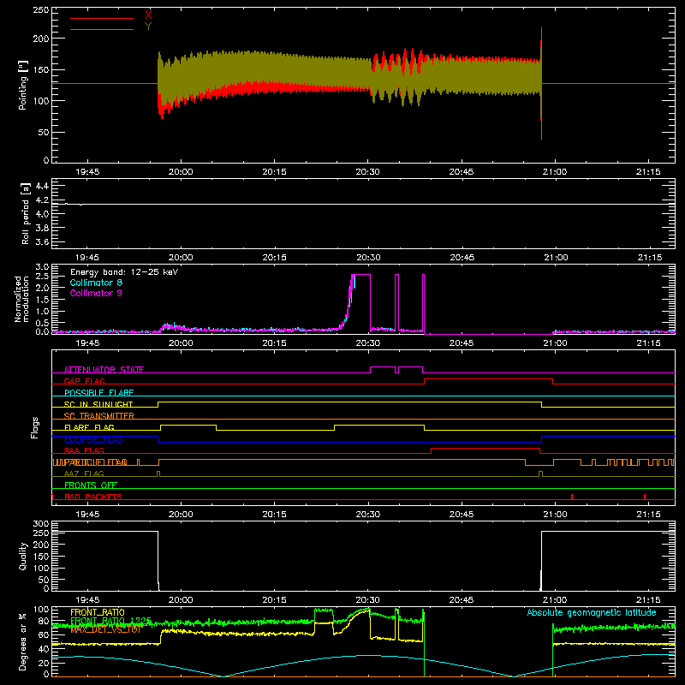Screen dimensions: 685x685
Task: Click the 20:30 time label below Roll period plot
Action: [x=368, y=258]
